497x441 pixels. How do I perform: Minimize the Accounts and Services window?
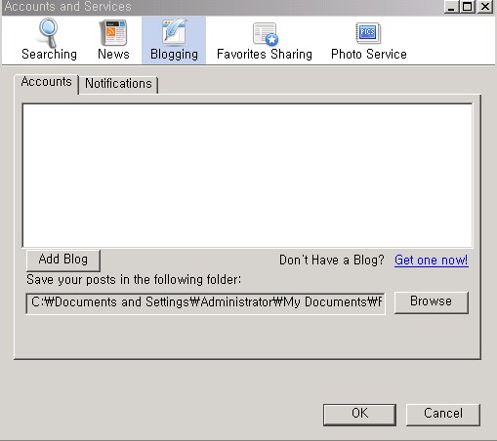click(x=451, y=7)
